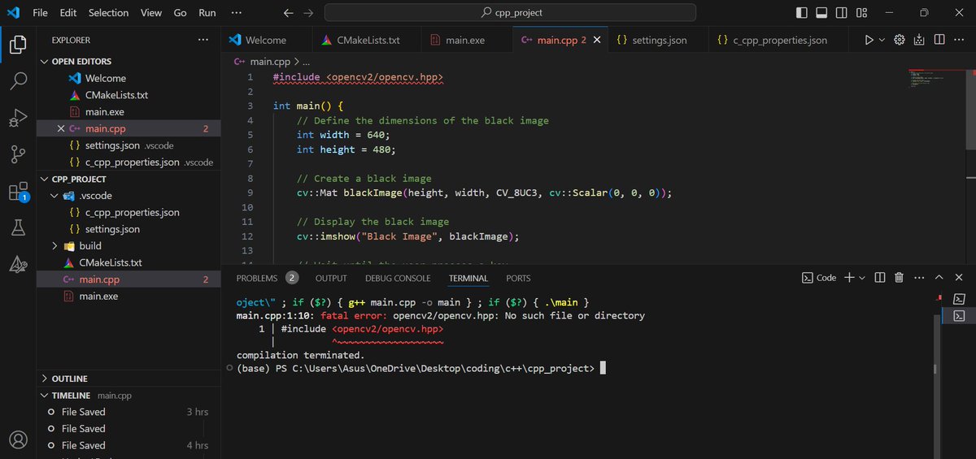This screenshot has height=459, width=976.
Task: Switch to the OUTPUT tab
Action: pyautogui.click(x=331, y=278)
